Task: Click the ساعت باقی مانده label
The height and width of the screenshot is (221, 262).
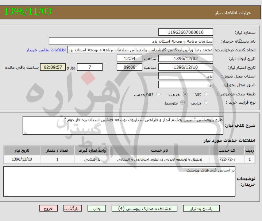Action: (22, 67)
